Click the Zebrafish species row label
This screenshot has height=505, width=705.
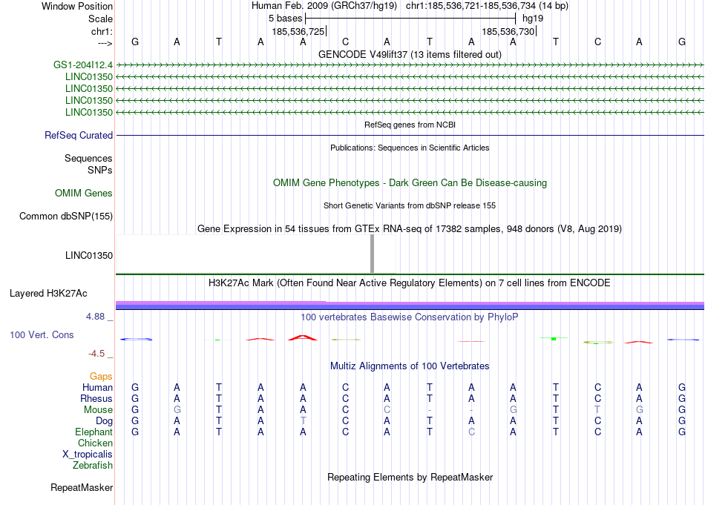pos(93,465)
